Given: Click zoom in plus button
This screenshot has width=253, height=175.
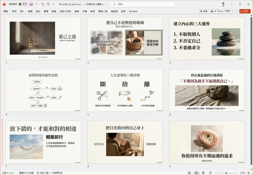Looking at the screenshot, I should coord(237,173).
